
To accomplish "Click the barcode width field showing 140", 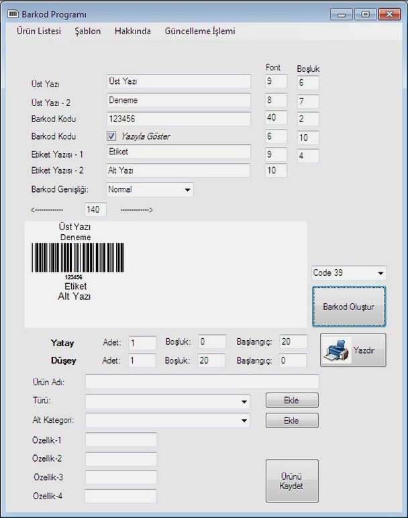I will (95, 209).
